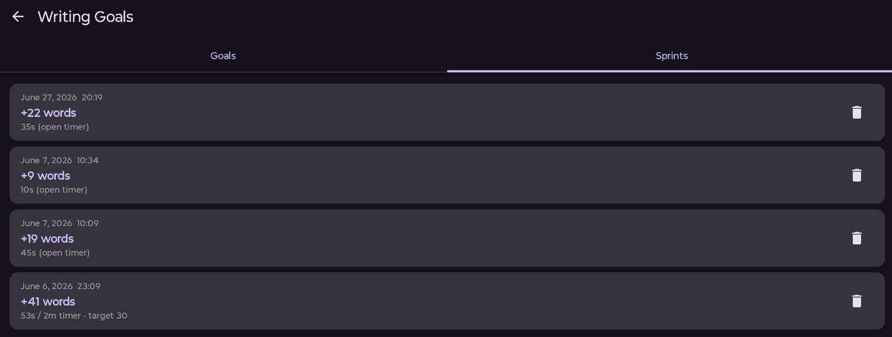Click the +41 words heading
Screen dimensions: 892x337
coord(48,301)
